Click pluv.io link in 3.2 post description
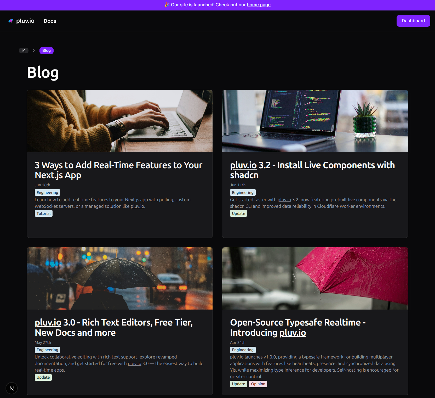 [x=284, y=200]
